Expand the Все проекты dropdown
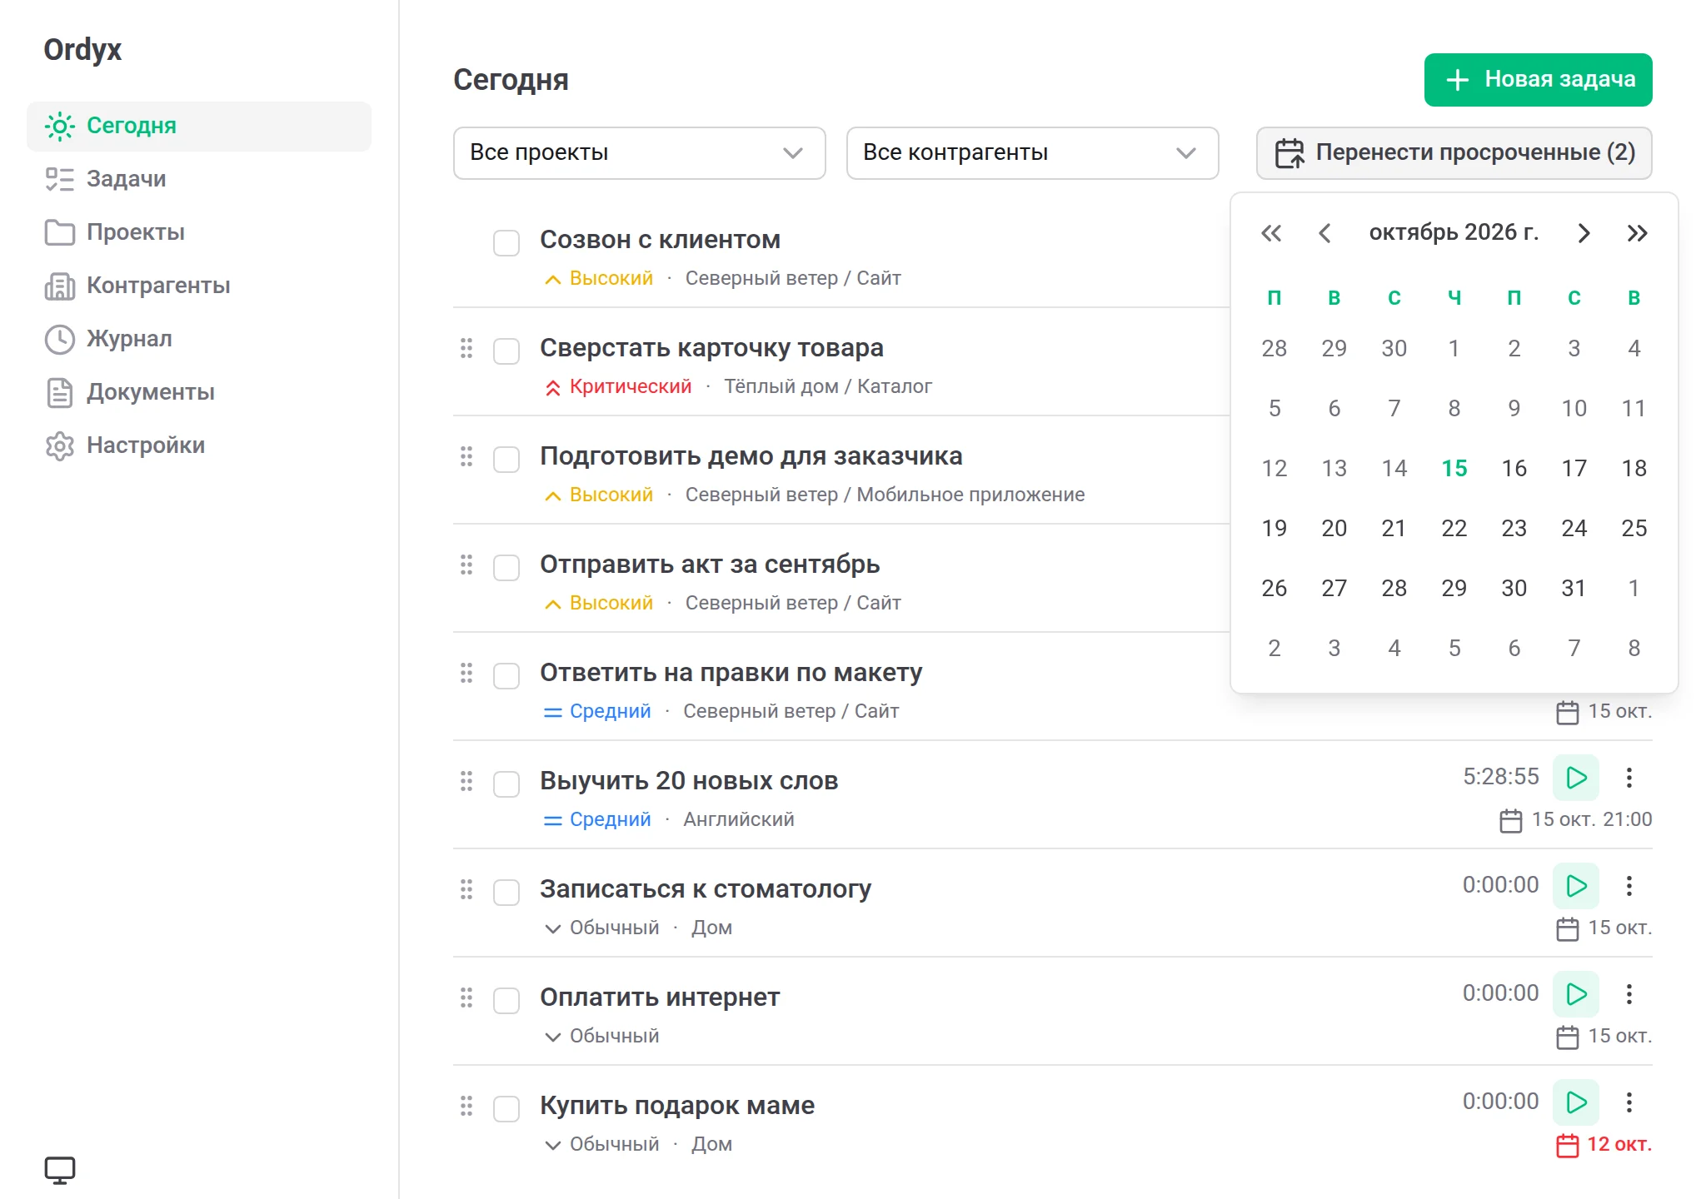 tap(640, 153)
